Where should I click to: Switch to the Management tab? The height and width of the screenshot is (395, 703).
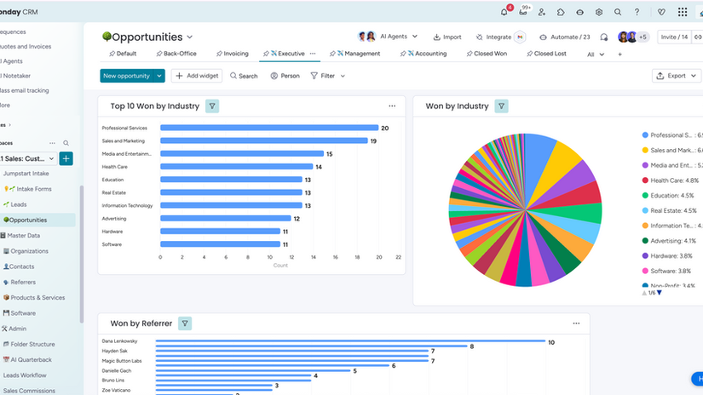[x=355, y=54]
